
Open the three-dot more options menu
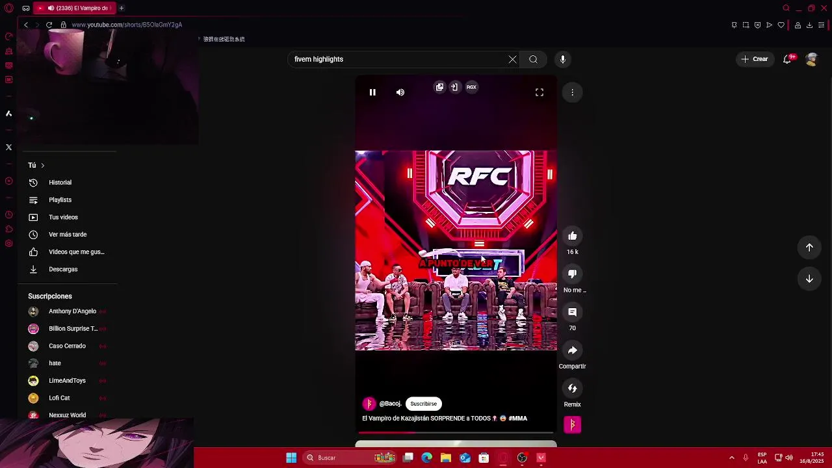click(x=572, y=92)
